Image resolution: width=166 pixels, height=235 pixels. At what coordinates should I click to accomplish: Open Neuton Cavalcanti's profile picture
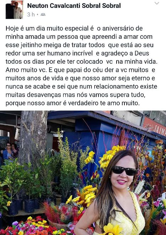14,10
